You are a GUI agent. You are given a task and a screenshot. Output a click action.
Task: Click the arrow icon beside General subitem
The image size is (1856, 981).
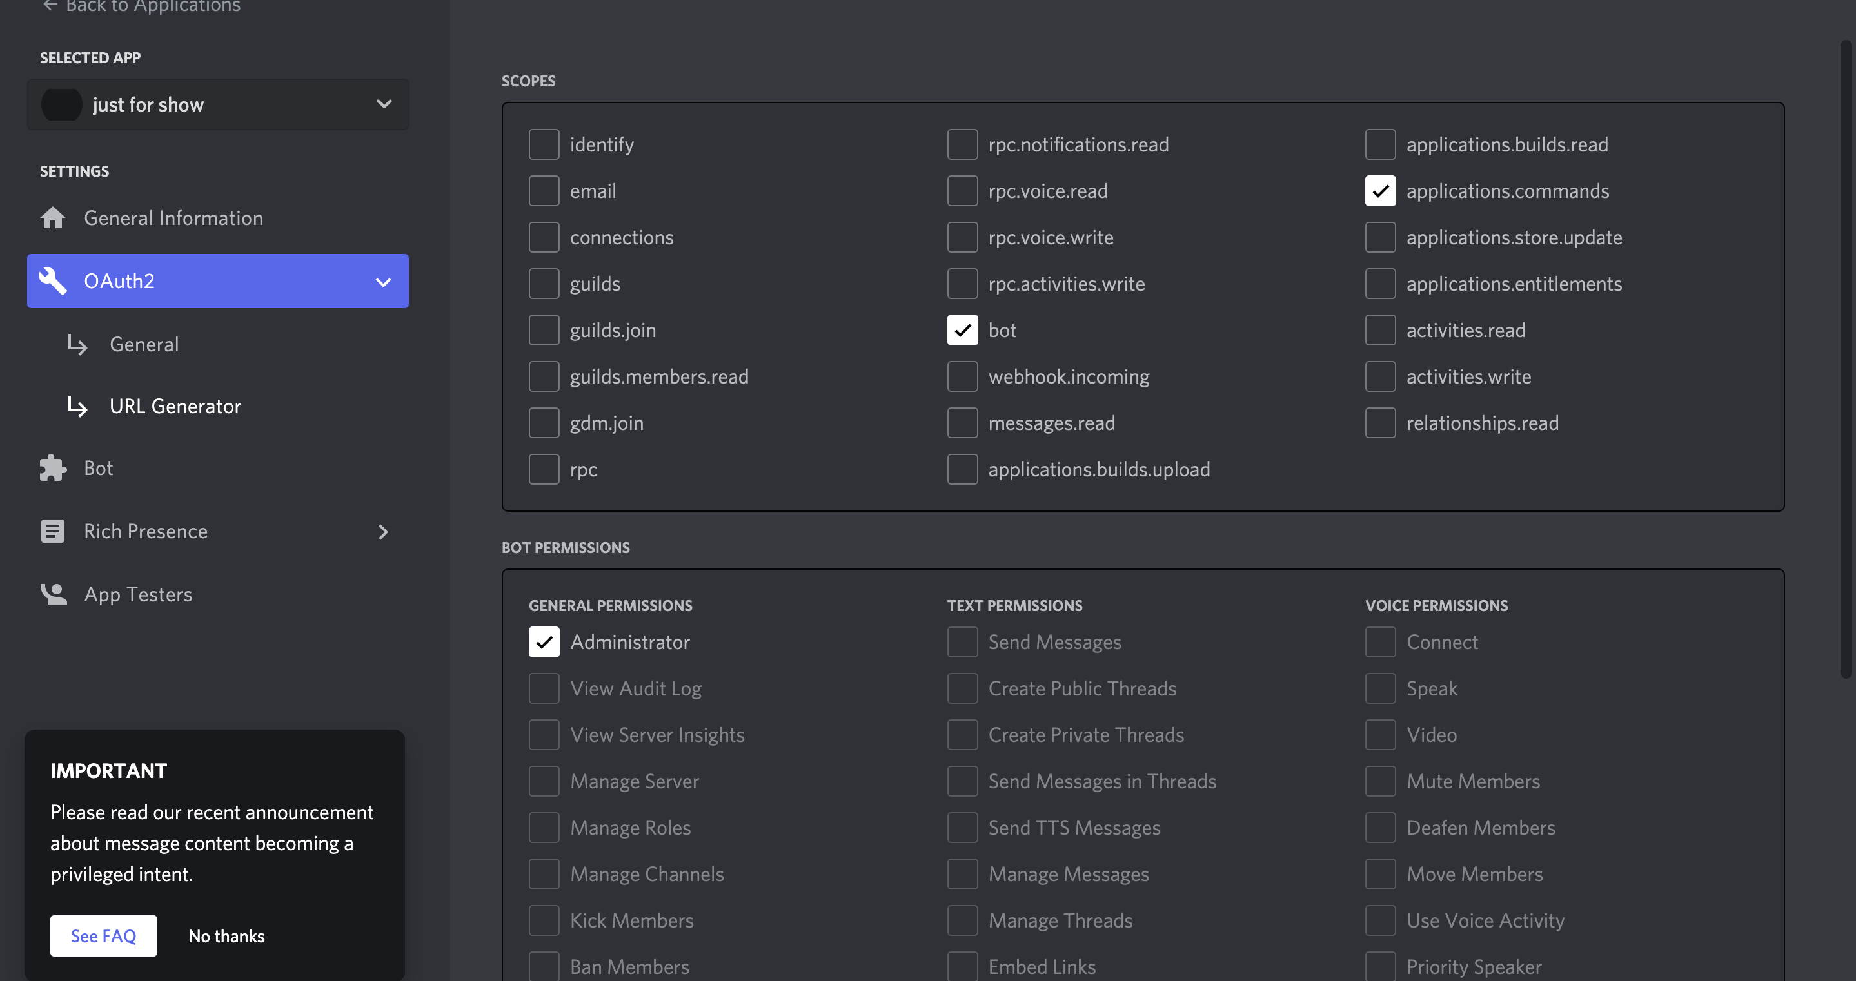click(77, 345)
